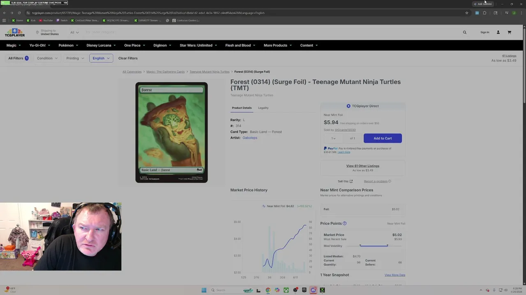This screenshot has height=295, width=526.
Task: Open the Condition filter dropdown
Action: 47,58
